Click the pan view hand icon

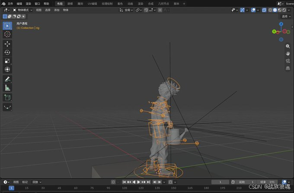288,54
